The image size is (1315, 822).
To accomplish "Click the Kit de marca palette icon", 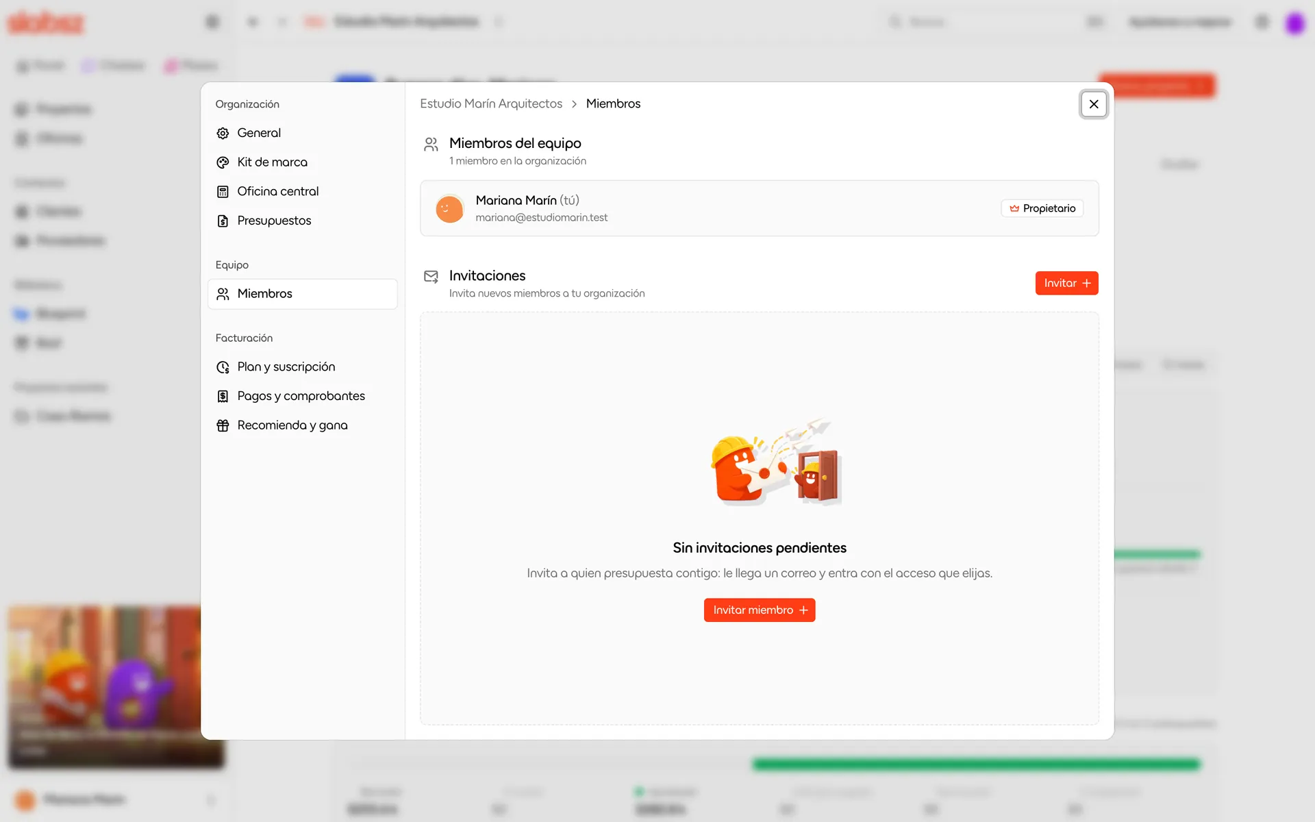I will [x=223, y=162].
